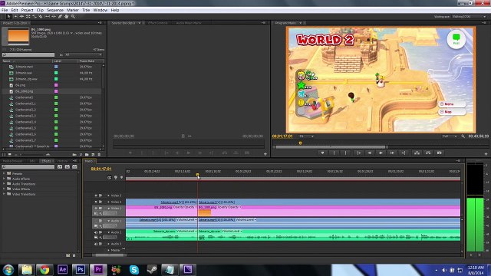Select the Rate Stretch tool

point(35,17)
